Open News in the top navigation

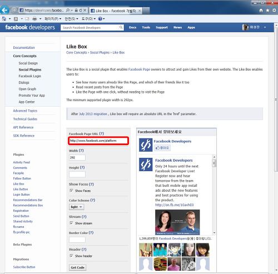[177, 27]
